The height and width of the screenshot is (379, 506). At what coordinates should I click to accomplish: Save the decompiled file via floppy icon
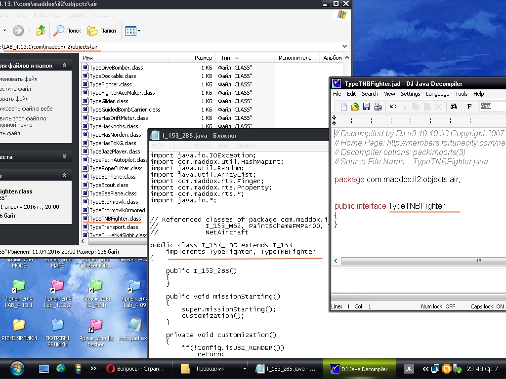(366, 107)
